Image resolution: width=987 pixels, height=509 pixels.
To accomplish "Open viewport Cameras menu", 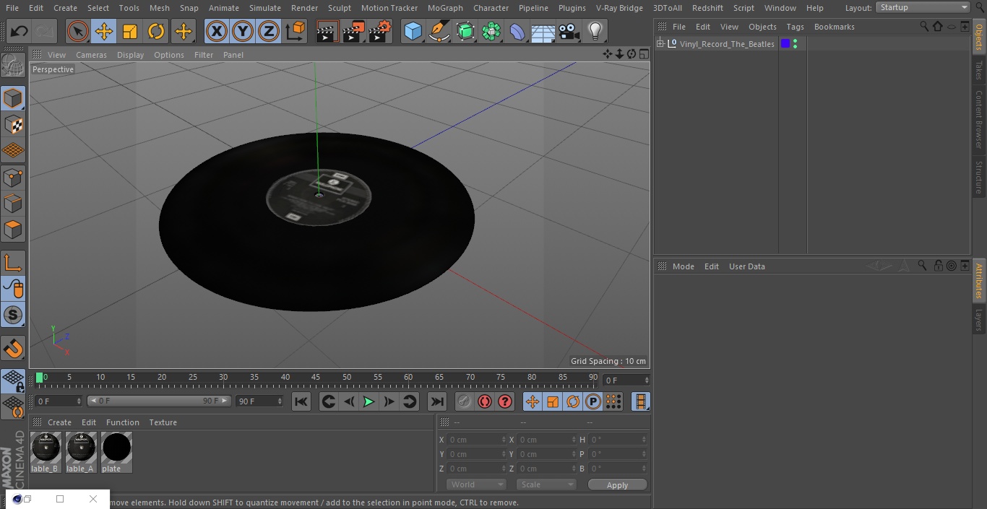I will point(91,55).
